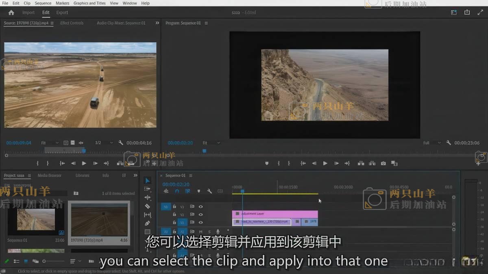The height and width of the screenshot is (274, 488).
Task: Choose the Pen tool
Action: (x=148, y=223)
